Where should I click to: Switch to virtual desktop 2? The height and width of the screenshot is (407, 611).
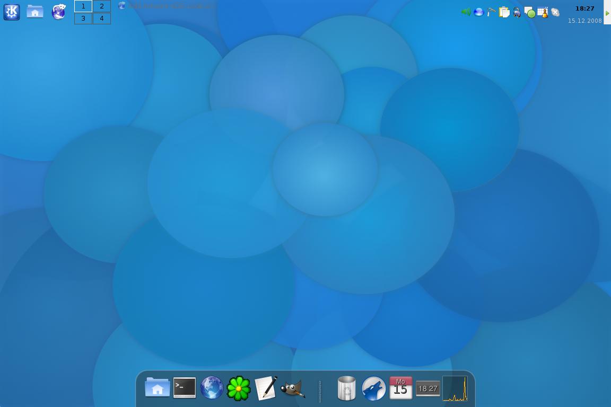(102, 6)
